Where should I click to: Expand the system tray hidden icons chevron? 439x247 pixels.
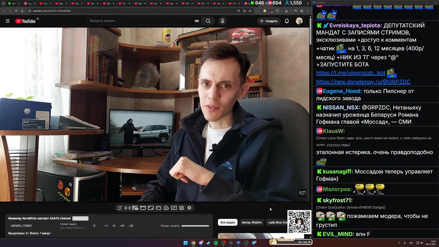pyautogui.click(x=399, y=243)
